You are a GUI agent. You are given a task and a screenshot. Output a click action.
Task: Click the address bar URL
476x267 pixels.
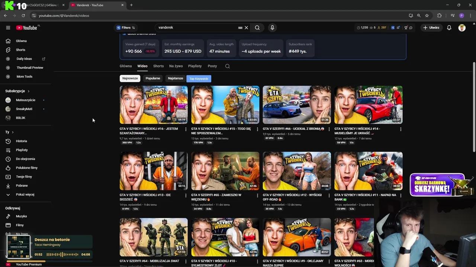coord(64,16)
